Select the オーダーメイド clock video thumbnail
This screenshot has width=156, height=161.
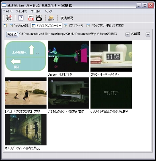point(111,56)
